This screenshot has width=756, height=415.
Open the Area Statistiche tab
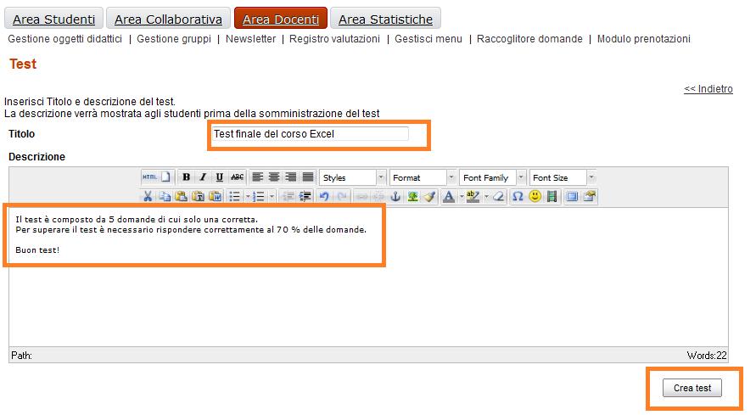coord(385,19)
